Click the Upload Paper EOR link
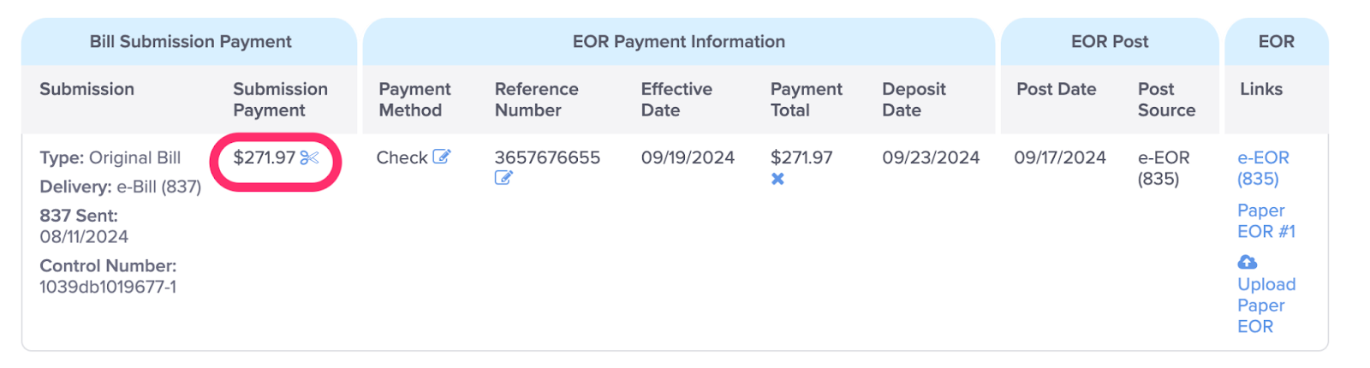This screenshot has width=1370, height=368. tap(1266, 305)
